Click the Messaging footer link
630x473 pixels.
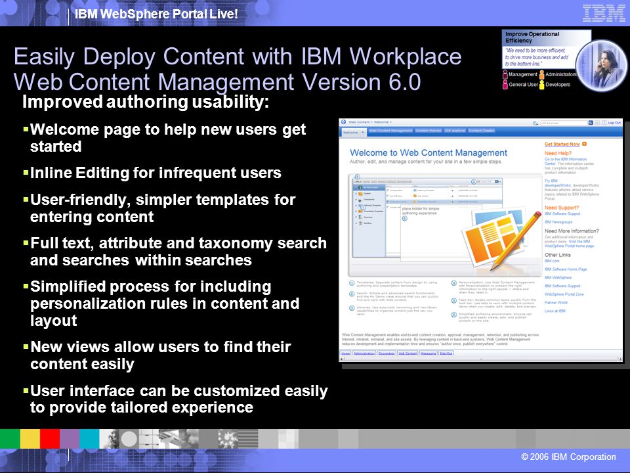click(x=429, y=353)
